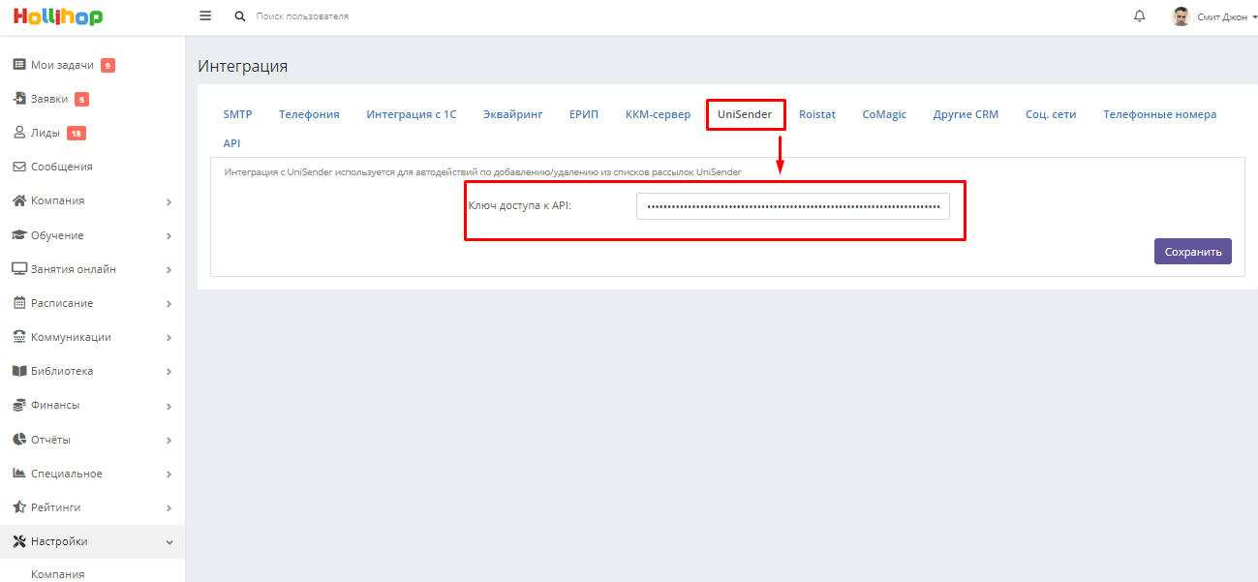This screenshot has width=1258, height=582.
Task: Expand the Финансы chevron
Action: (x=169, y=407)
